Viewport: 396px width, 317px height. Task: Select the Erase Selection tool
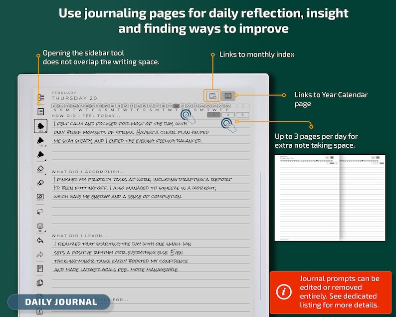(x=40, y=183)
